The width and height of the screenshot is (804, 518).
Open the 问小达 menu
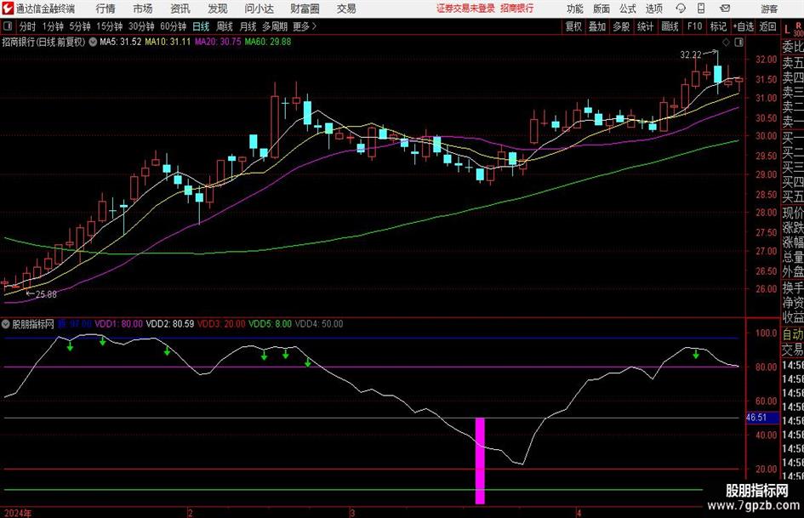pos(259,9)
